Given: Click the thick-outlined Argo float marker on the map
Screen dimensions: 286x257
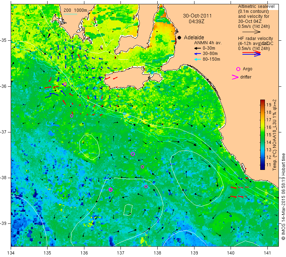Looking at the screenshot, I should click(110, 190).
